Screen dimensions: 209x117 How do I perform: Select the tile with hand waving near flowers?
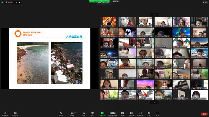click(109, 95)
